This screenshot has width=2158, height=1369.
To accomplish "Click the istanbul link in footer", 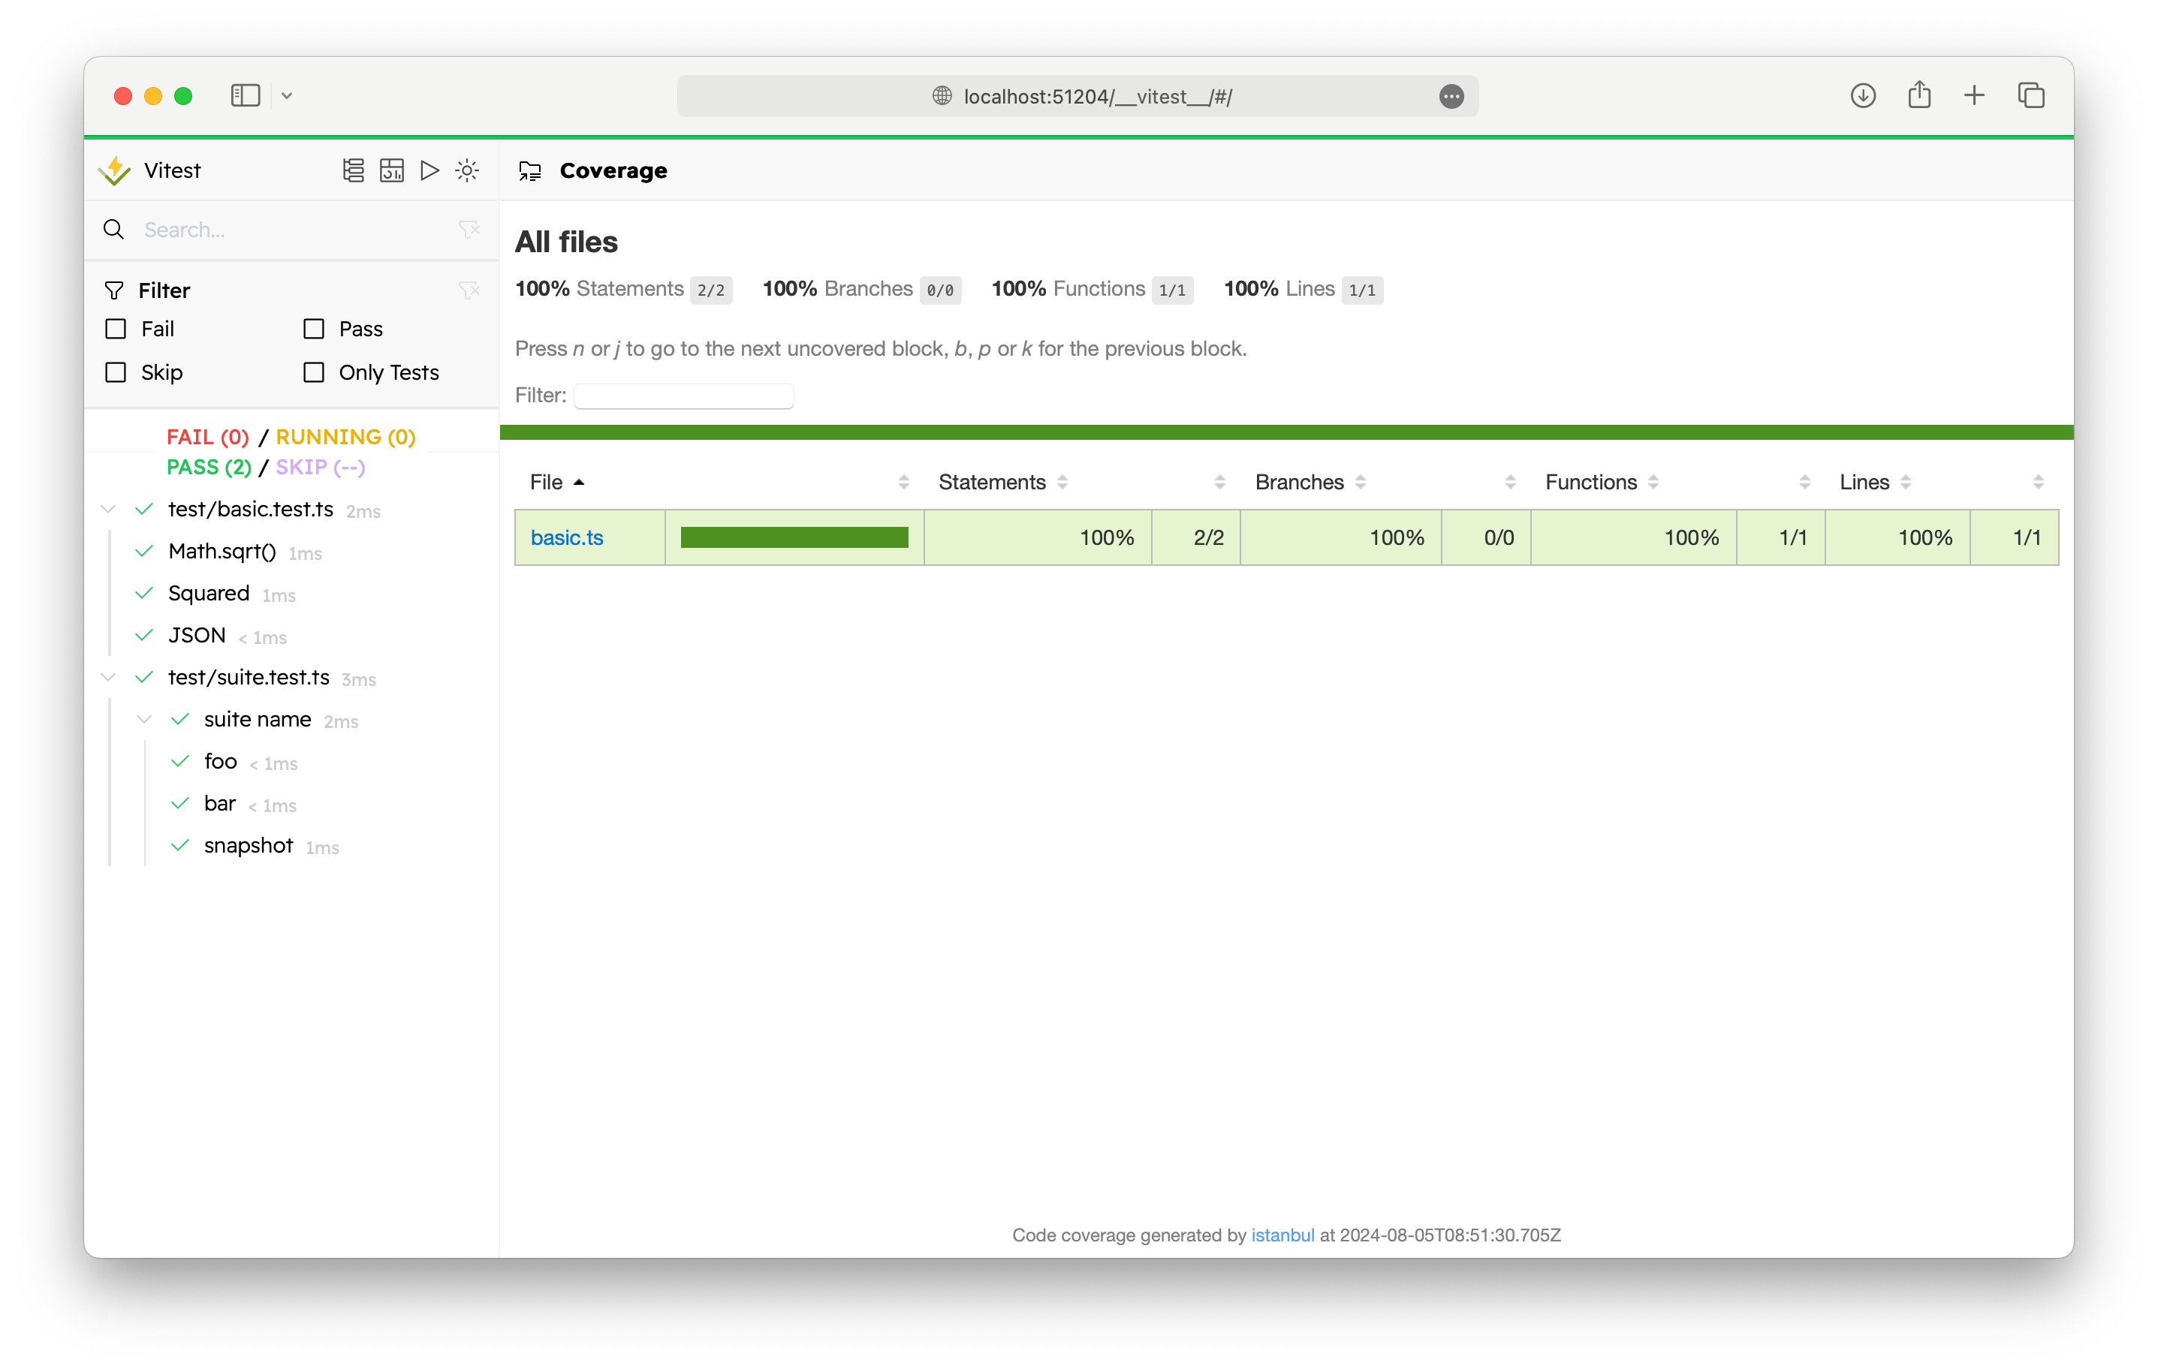I will click(x=1282, y=1235).
